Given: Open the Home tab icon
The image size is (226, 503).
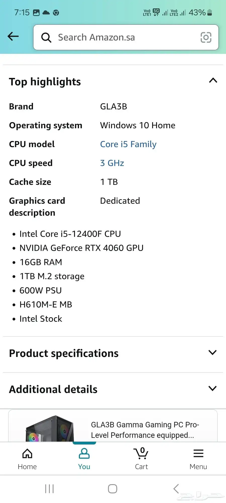Looking at the screenshot, I should click(x=27, y=454).
